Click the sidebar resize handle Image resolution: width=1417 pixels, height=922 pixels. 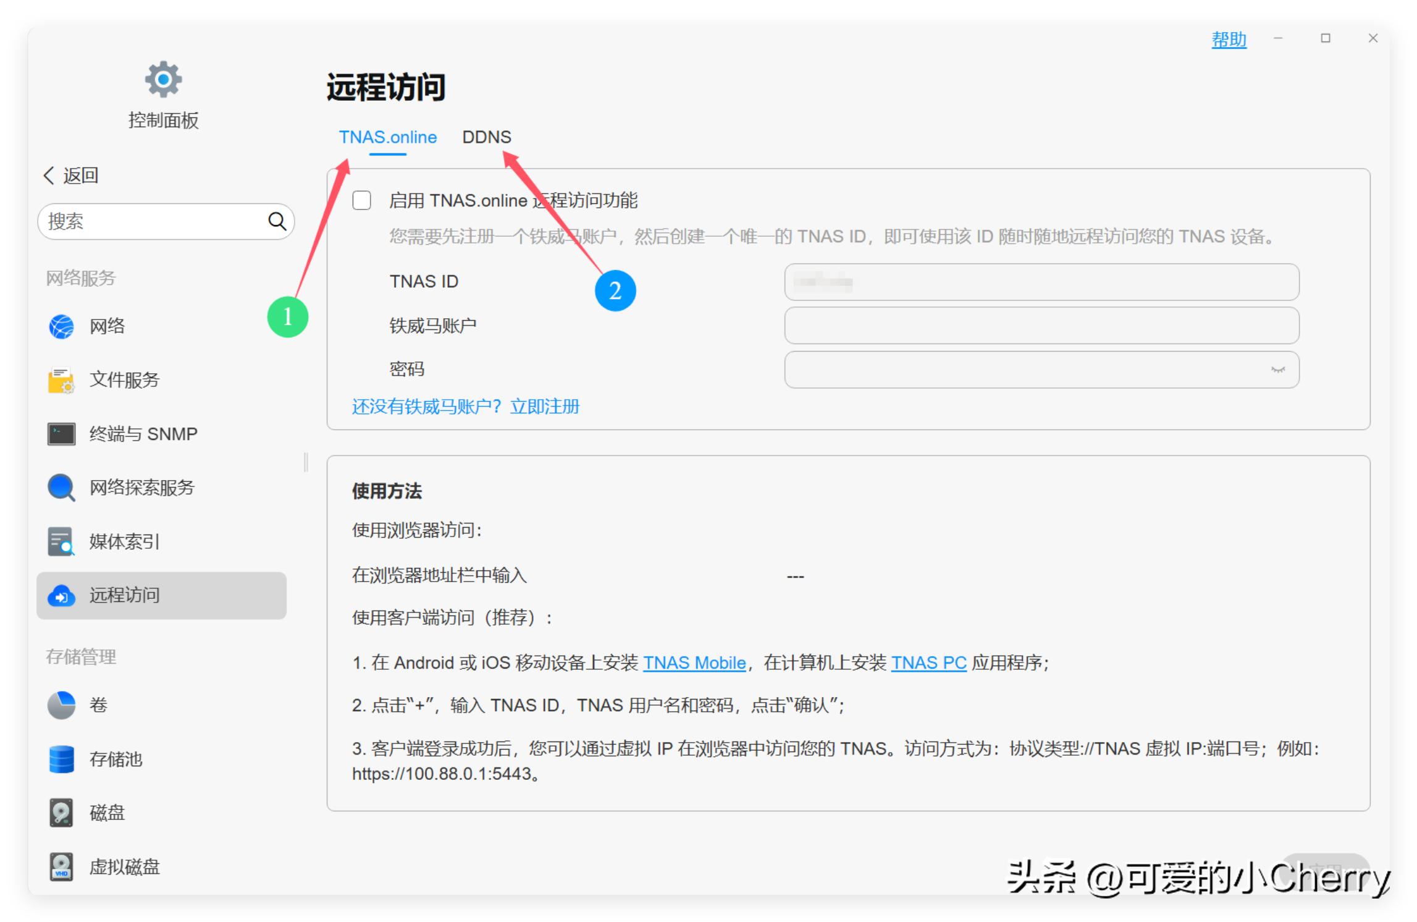pos(306,462)
